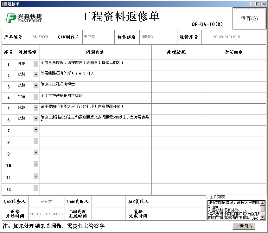Click the empty CAM更改完成时间 field
Image resolution: width=268 pixels, height=233 pixels.
coord(108,214)
